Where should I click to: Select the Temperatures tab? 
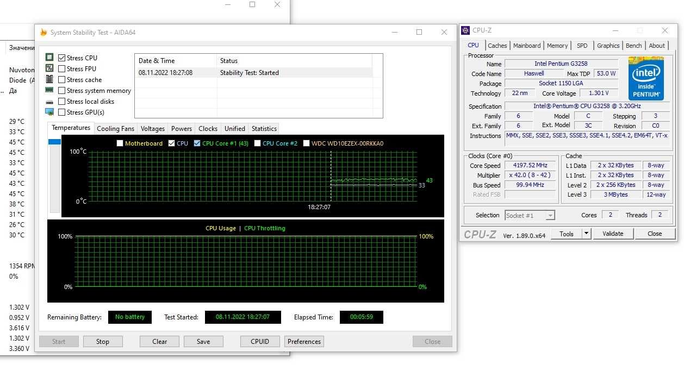[x=71, y=128]
